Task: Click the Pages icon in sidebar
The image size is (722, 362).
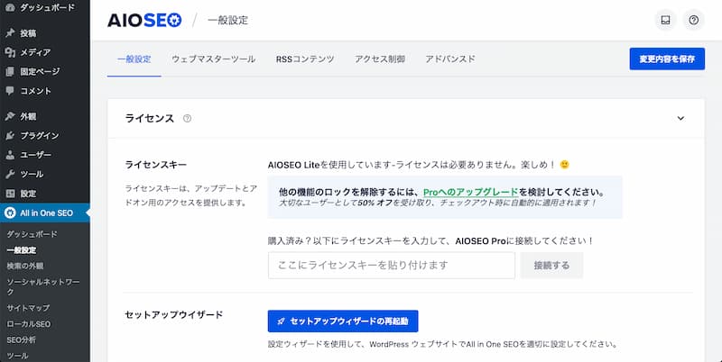Action: 10,72
